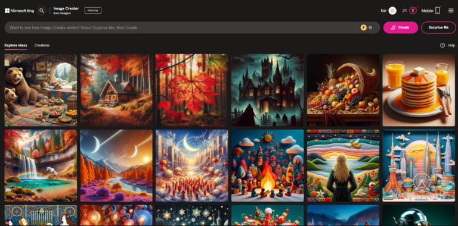Open the Image Creator from Designer title
Image resolution: width=458 pixels, height=226 pixels.
click(66, 11)
